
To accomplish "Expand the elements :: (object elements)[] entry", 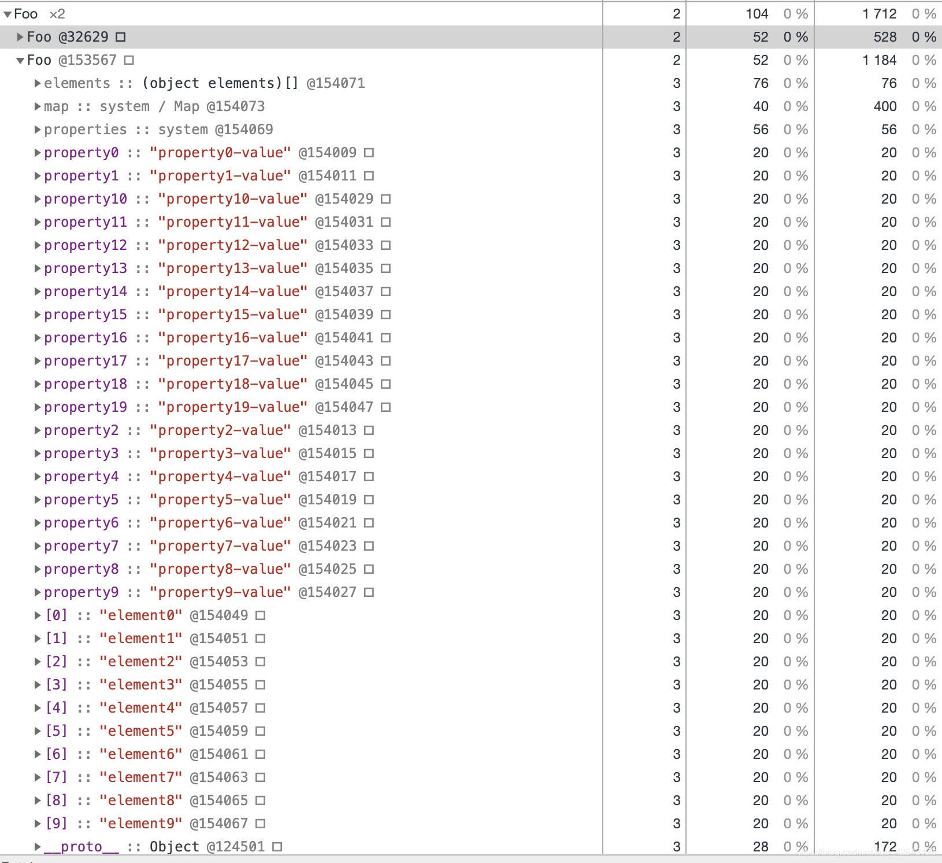I will pyautogui.click(x=38, y=83).
